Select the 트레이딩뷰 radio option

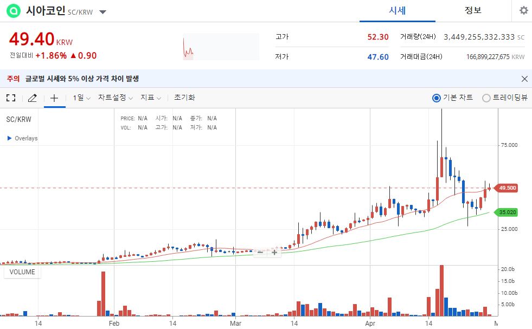tap(486, 98)
